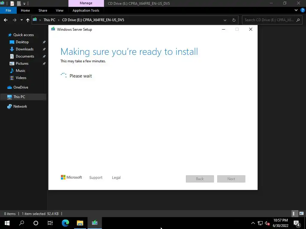This screenshot has height=229, width=306.
Task: Select the Application Tools tab
Action: coord(86,10)
